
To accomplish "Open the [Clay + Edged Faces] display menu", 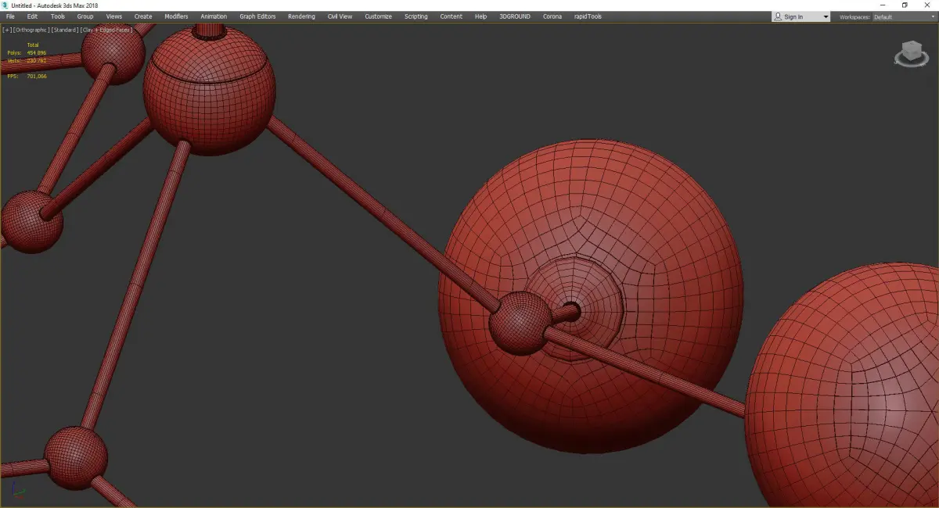I will (106, 30).
